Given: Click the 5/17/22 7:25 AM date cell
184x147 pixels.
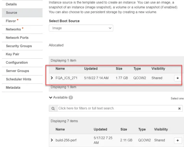Looking at the screenshot, I should (x=103, y=140).
